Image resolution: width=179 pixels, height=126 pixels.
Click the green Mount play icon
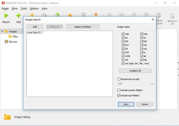(x=6, y=16)
